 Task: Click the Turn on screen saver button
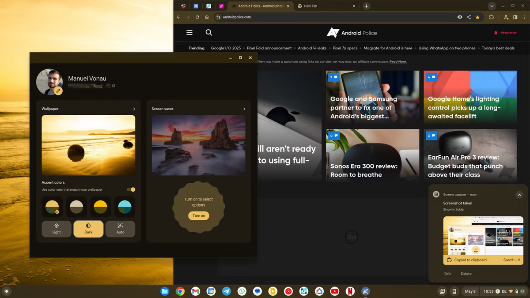coord(199,215)
